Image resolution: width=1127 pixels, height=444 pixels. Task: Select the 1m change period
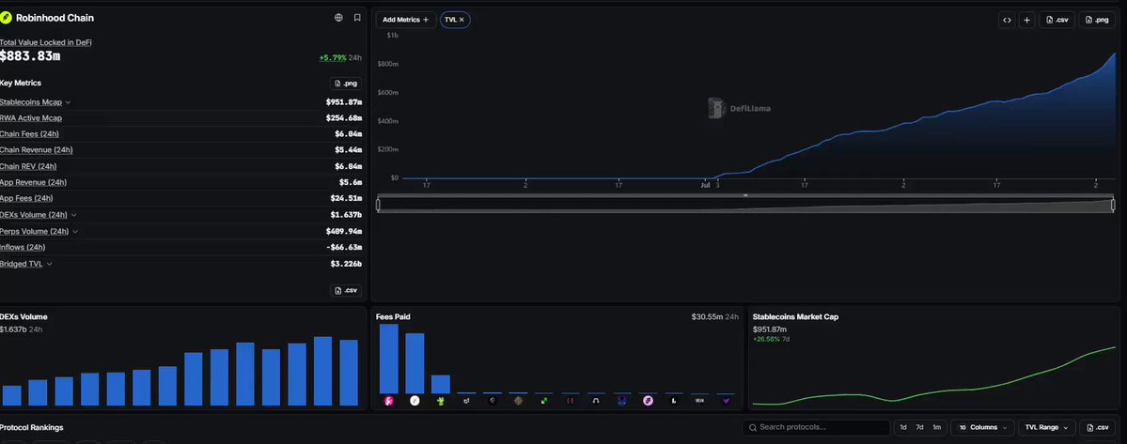tap(936, 427)
